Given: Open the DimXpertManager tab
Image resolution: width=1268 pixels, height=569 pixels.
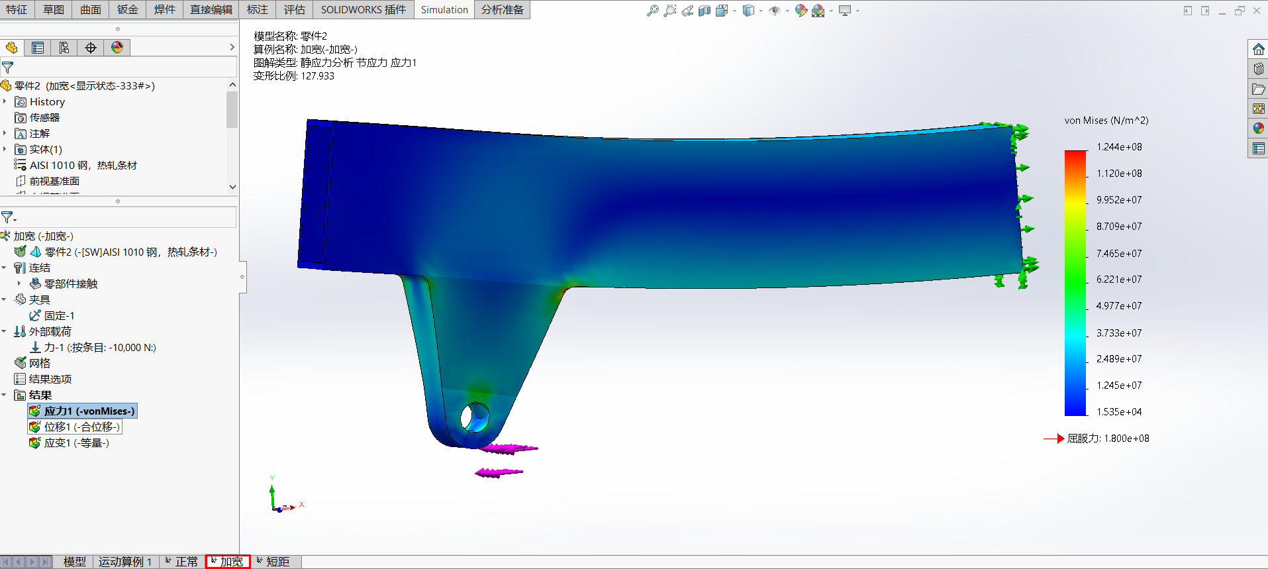Looking at the screenshot, I should (91, 48).
